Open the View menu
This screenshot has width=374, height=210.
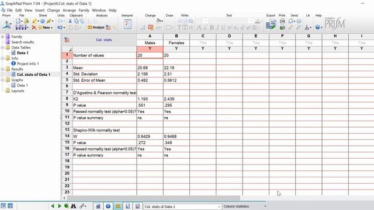28,10
